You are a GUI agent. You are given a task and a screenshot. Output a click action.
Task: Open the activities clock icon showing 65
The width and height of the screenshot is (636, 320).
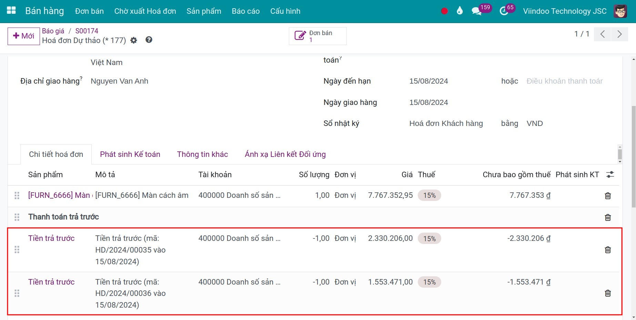(503, 11)
